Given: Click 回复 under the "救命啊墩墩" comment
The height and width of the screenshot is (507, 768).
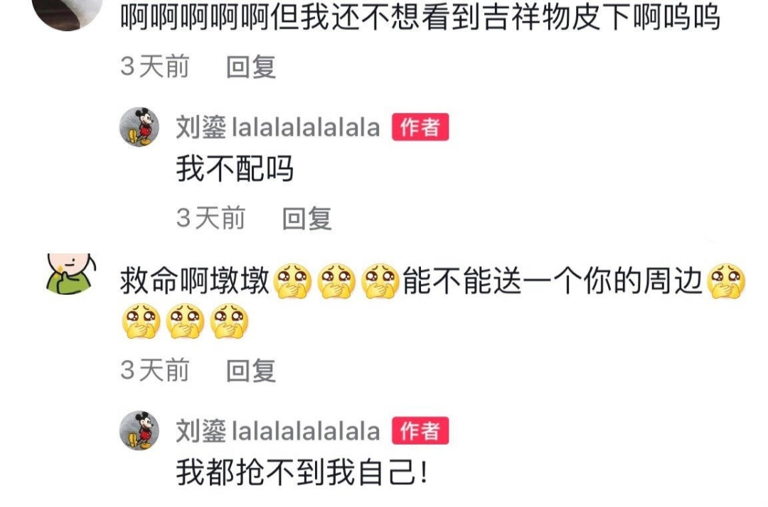Looking at the screenshot, I should tap(251, 370).
